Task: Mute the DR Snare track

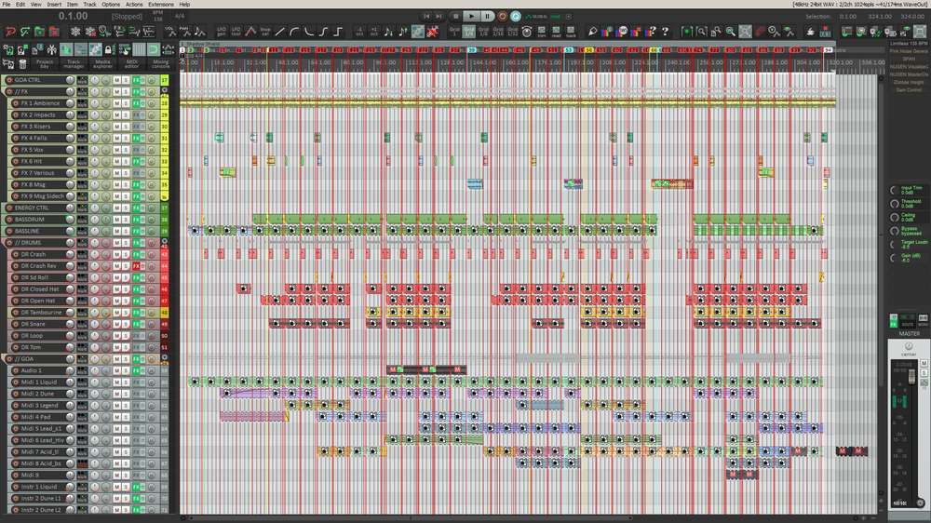Action: click(x=116, y=324)
